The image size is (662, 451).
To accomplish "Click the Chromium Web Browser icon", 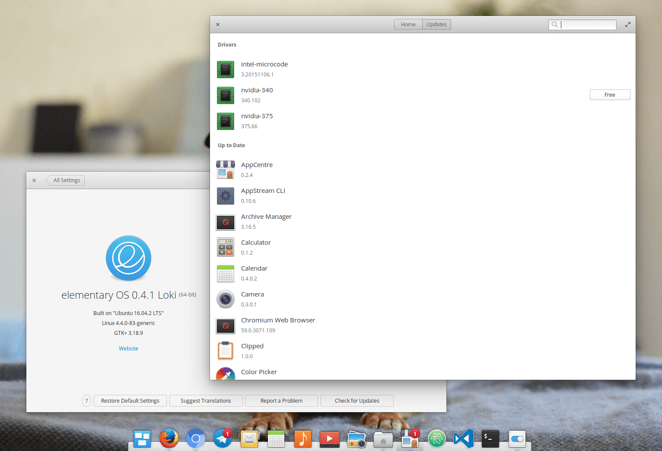I will (x=226, y=326).
